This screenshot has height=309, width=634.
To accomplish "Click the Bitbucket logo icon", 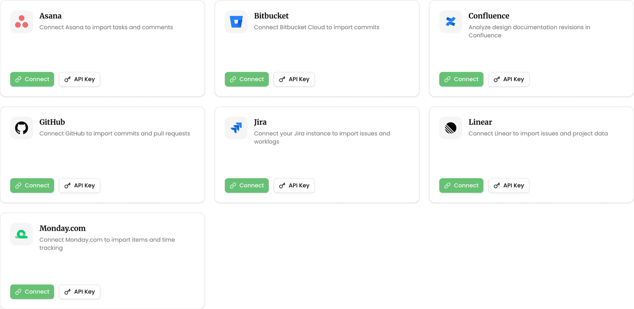I will (x=236, y=22).
